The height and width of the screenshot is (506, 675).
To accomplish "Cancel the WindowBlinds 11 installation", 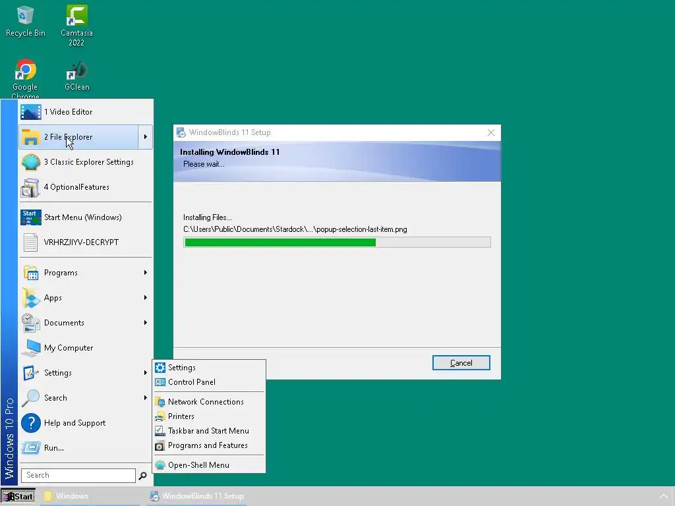I will click(x=461, y=363).
